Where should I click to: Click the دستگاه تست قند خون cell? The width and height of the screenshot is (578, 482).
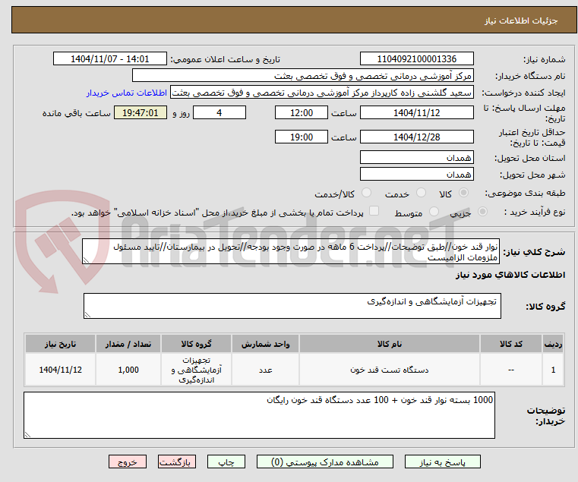pos(390,370)
